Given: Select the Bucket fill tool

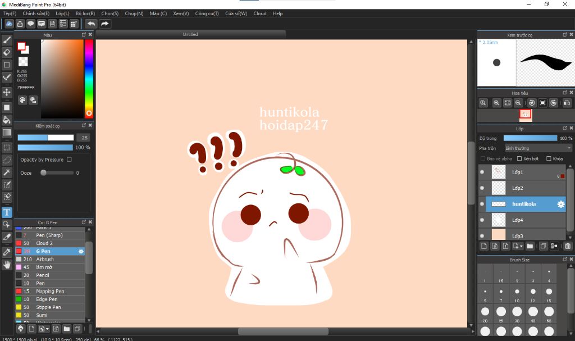Looking at the screenshot, I should (x=7, y=120).
